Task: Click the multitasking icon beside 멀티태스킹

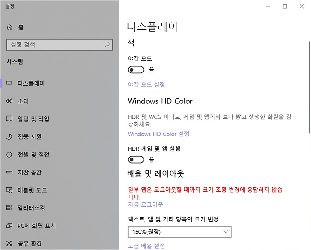Action: coord(9,207)
